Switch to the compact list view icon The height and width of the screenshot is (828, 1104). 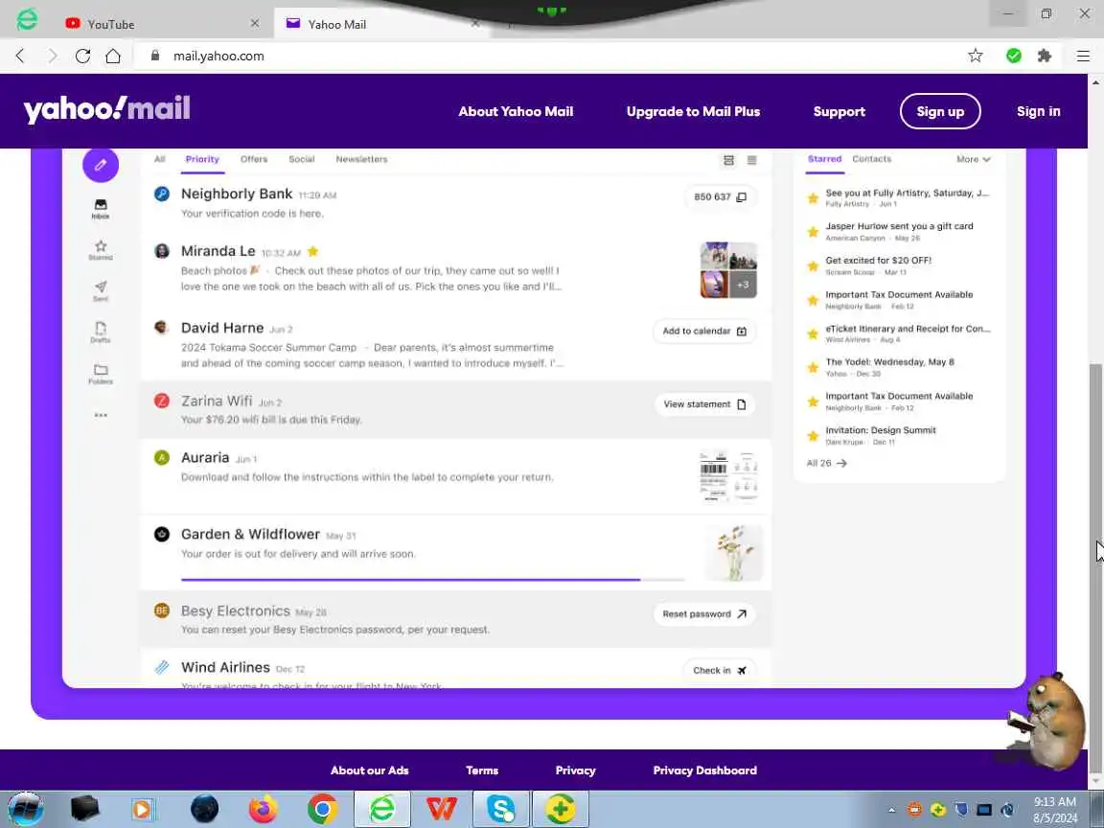[x=752, y=161]
